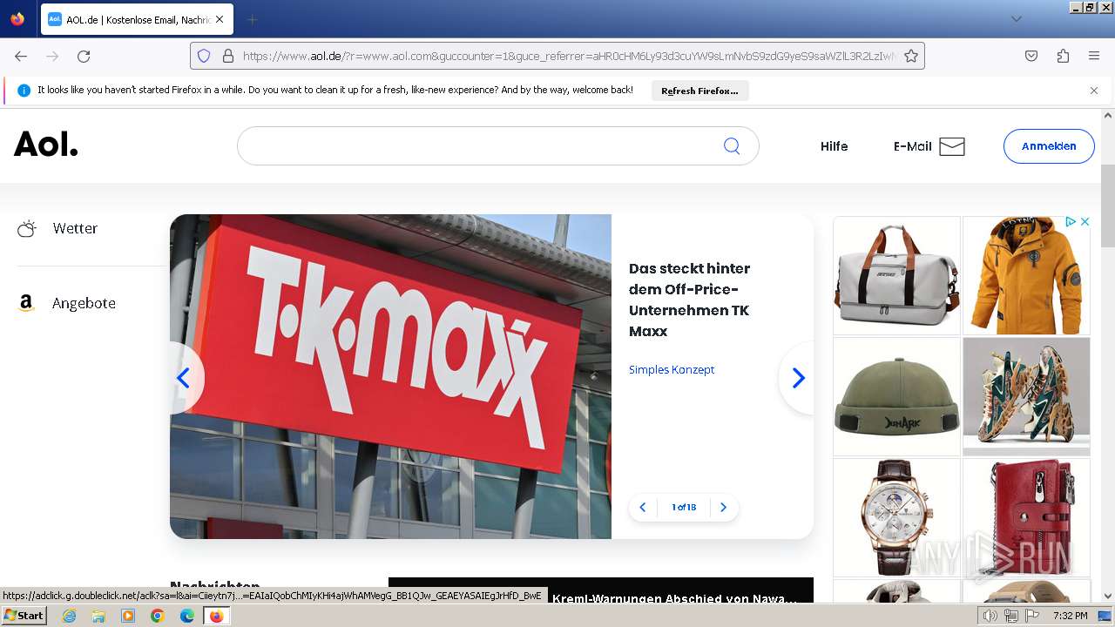Expand the list all tabs chevron
Screen dimensions: 1115x627
[x=1016, y=19]
